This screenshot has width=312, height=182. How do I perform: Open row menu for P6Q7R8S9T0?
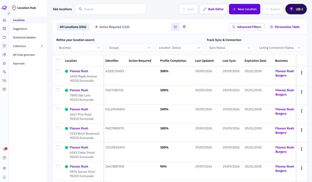pos(302,130)
